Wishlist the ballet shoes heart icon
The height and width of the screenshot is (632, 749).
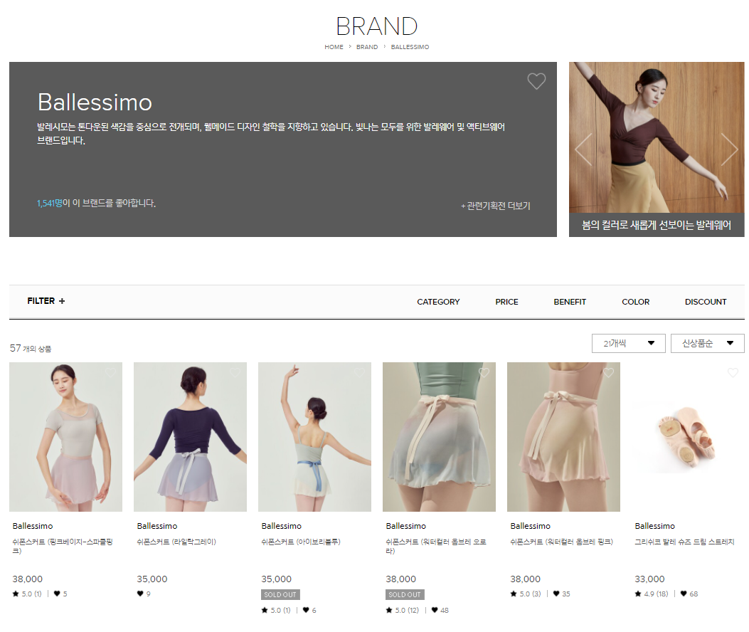point(733,372)
